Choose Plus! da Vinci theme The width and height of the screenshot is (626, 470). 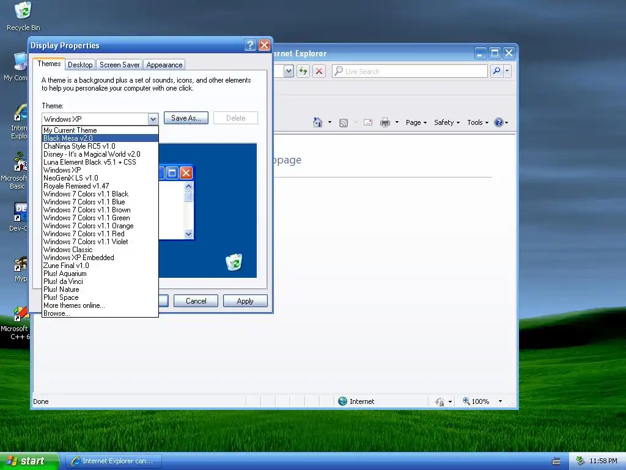(100, 282)
